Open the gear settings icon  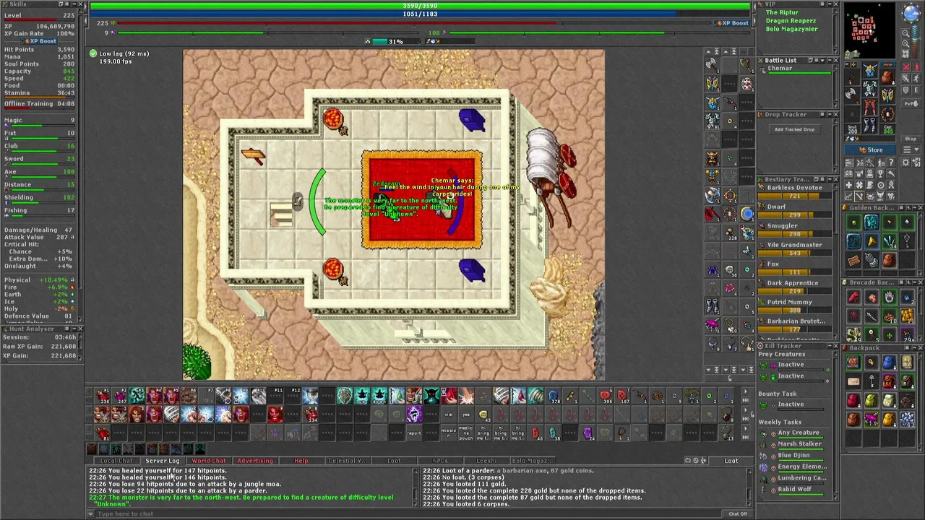pos(905,162)
